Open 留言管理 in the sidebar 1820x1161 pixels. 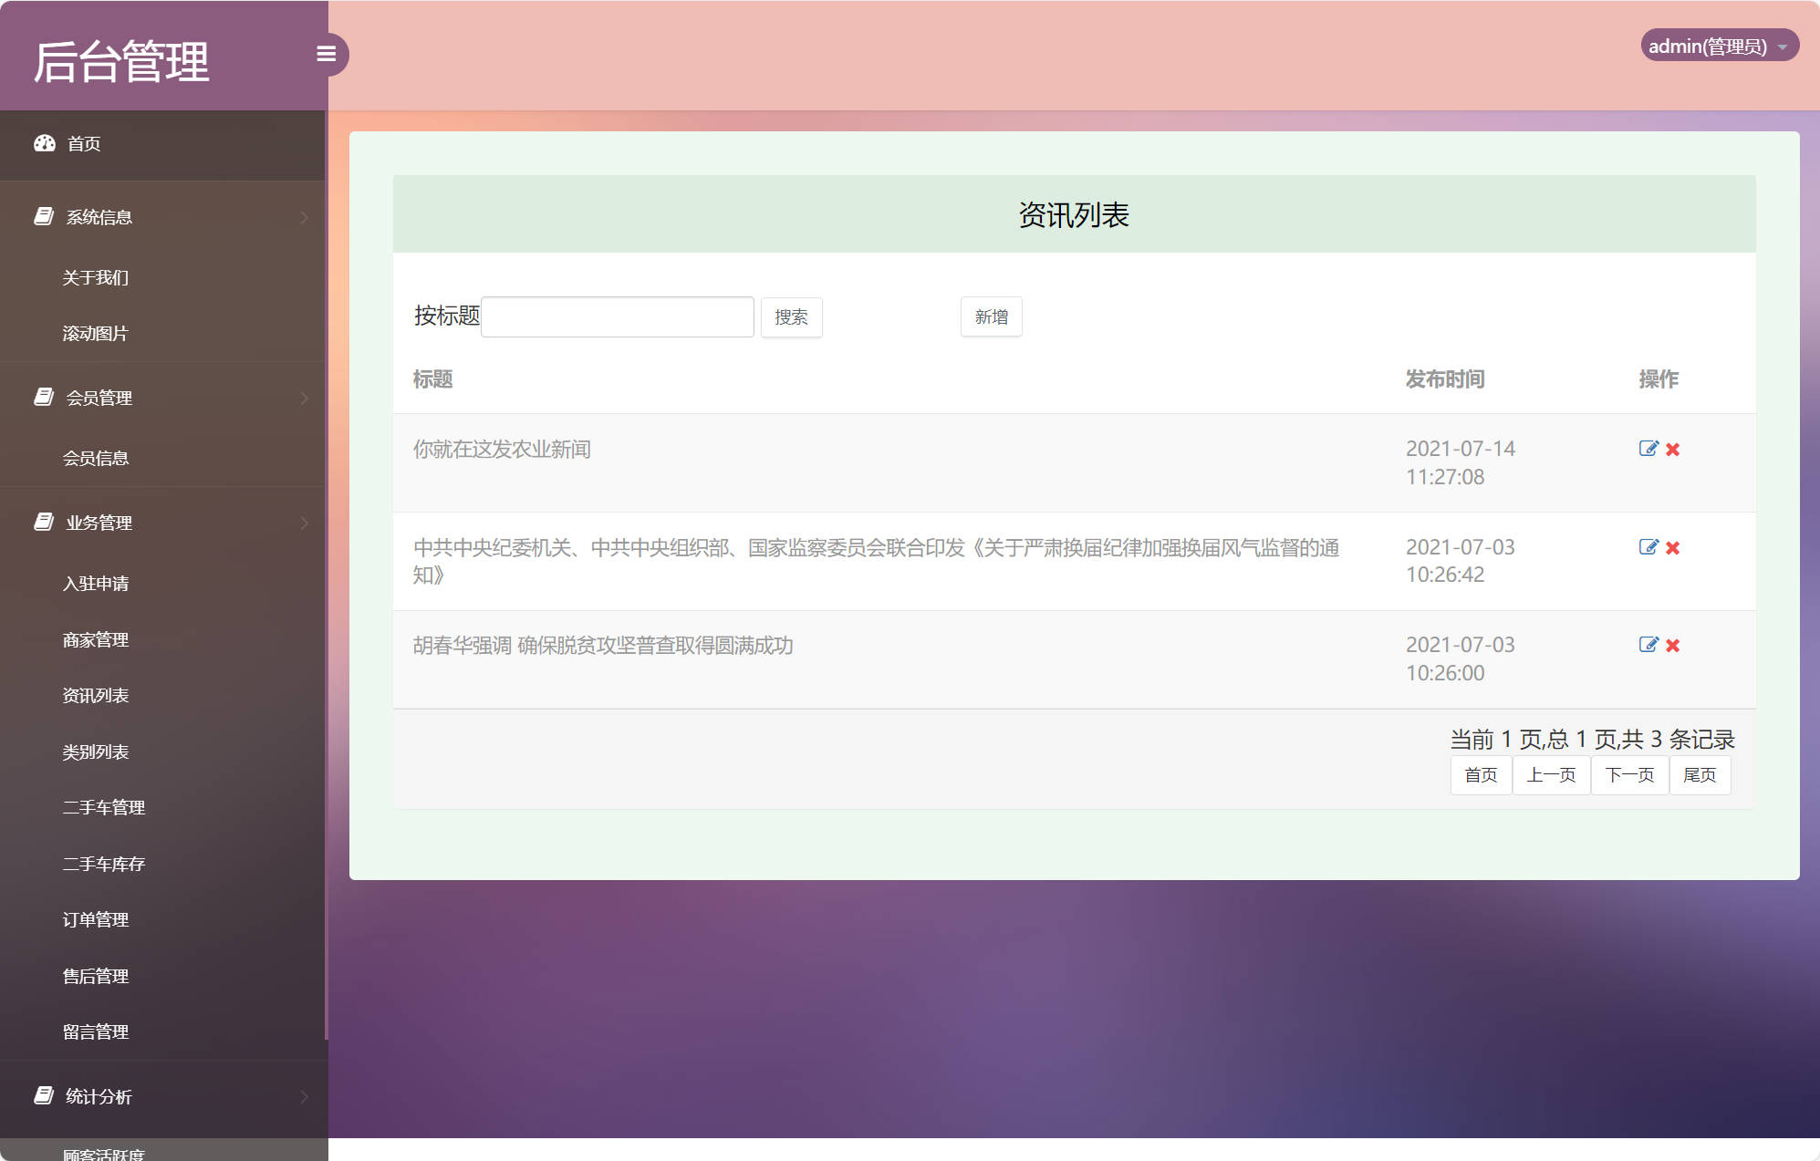95,1031
